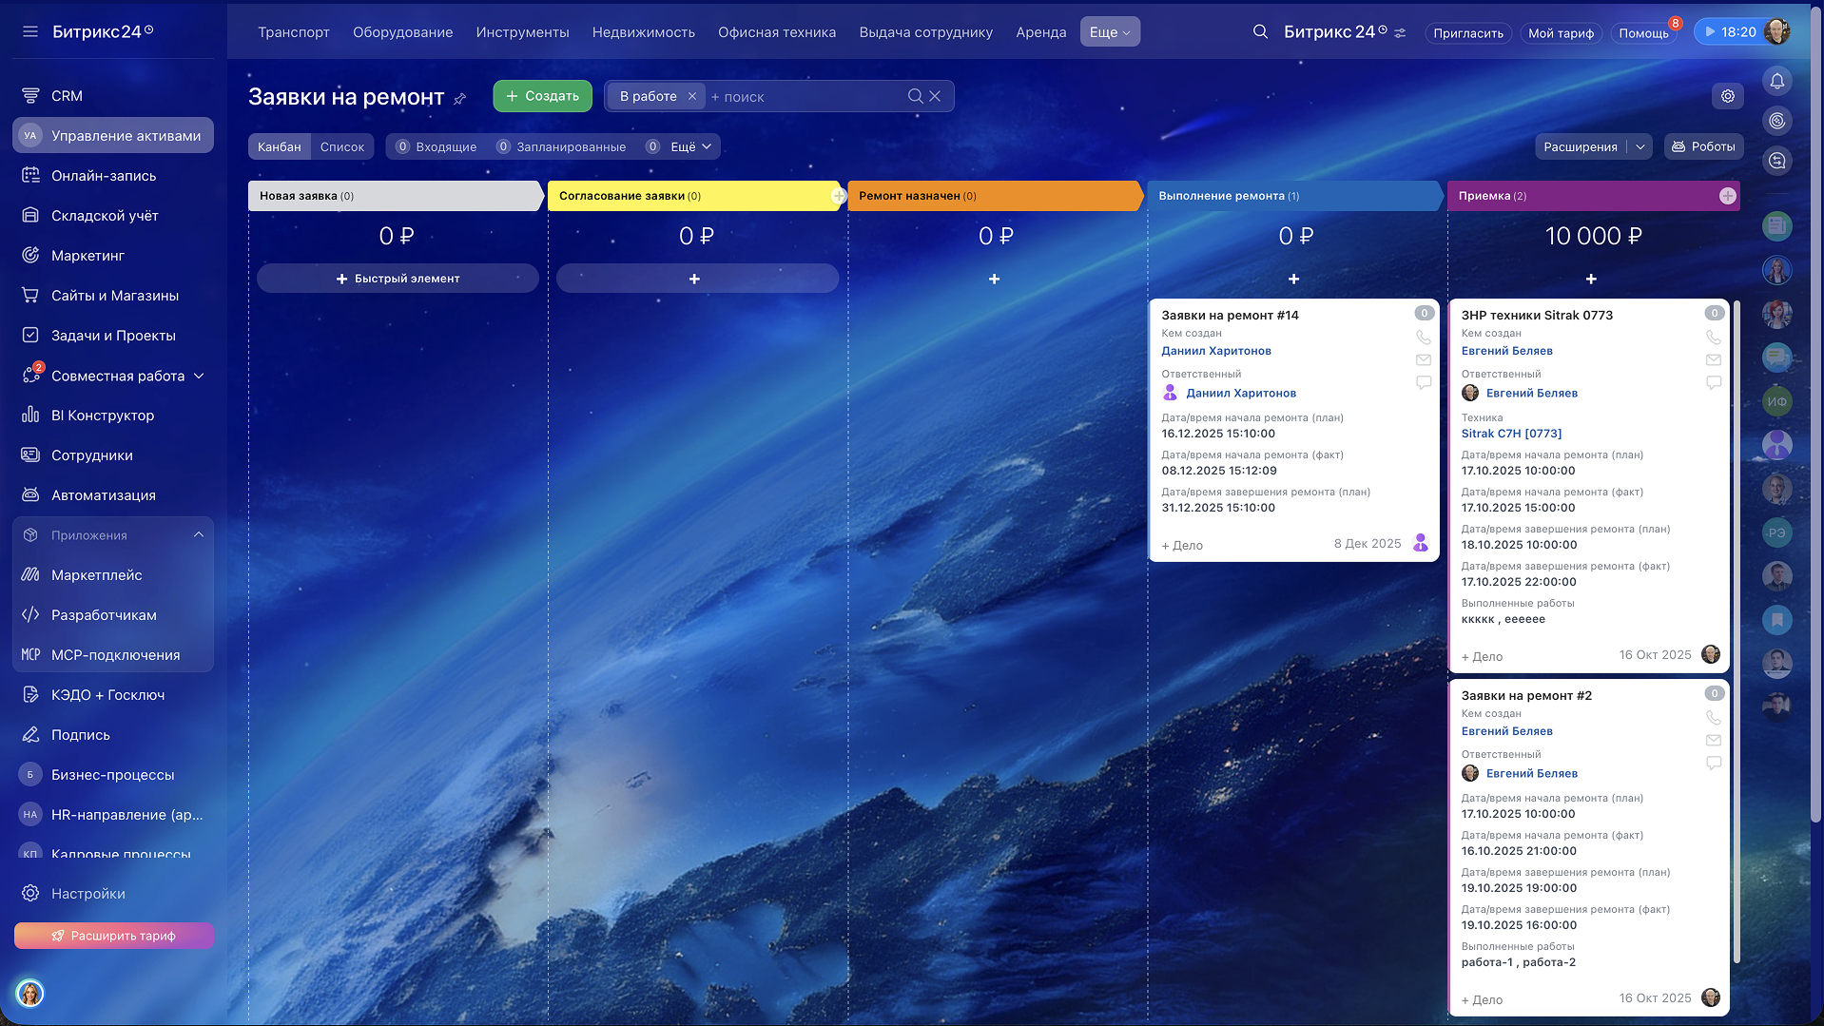The image size is (1824, 1026).
Task: Open Недвижимость tab
Action: [644, 32]
